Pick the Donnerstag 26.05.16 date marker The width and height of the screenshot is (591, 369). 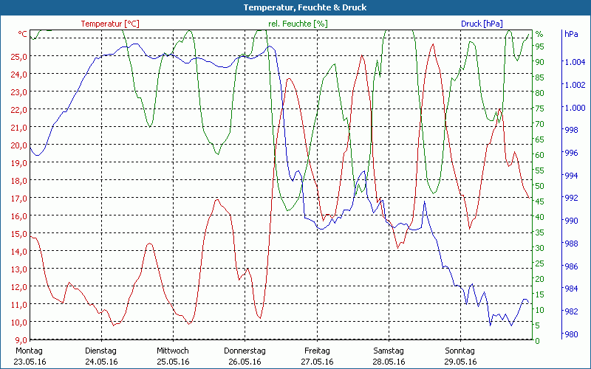(x=245, y=356)
